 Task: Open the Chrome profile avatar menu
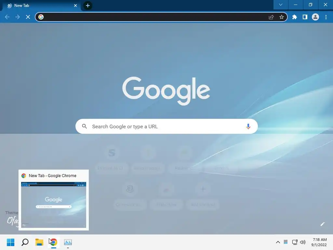(x=315, y=17)
